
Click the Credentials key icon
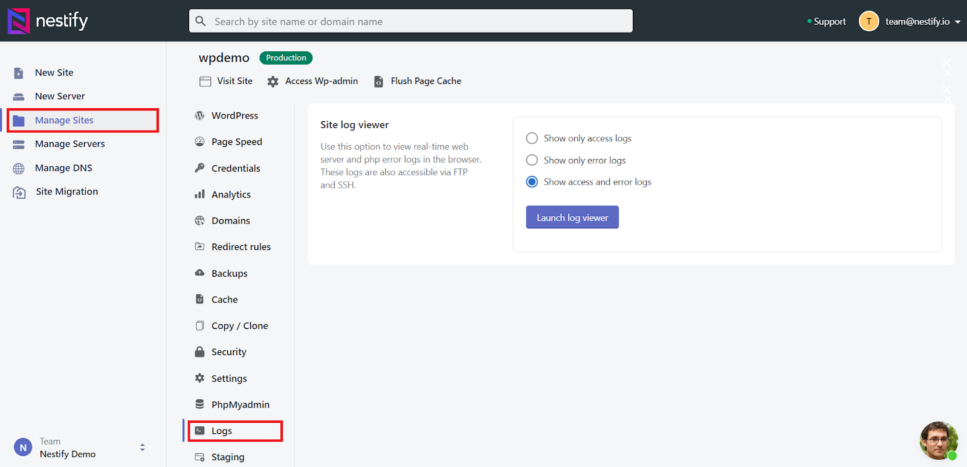pyautogui.click(x=199, y=168)
